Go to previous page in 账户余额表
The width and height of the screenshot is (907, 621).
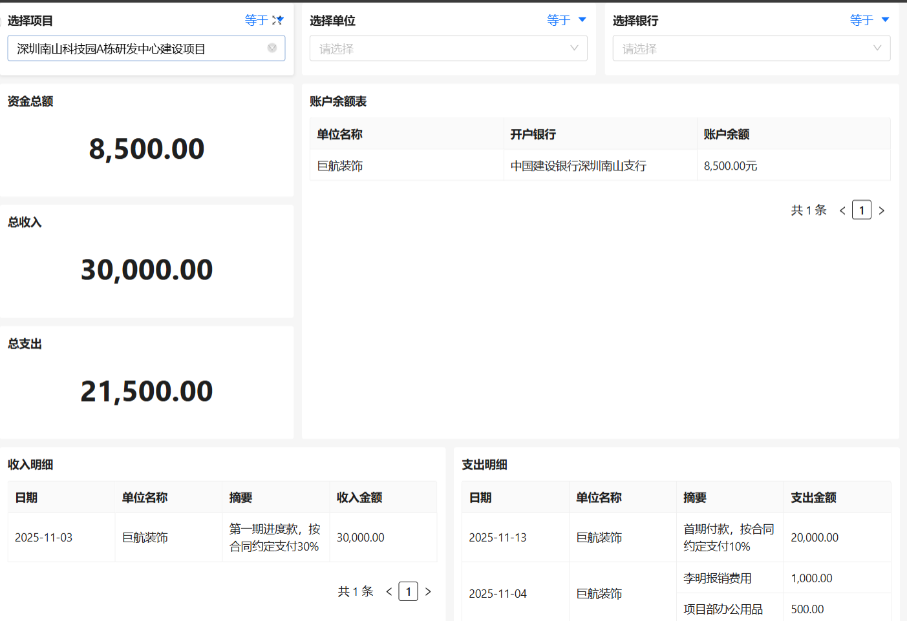[x=842, y=210]
